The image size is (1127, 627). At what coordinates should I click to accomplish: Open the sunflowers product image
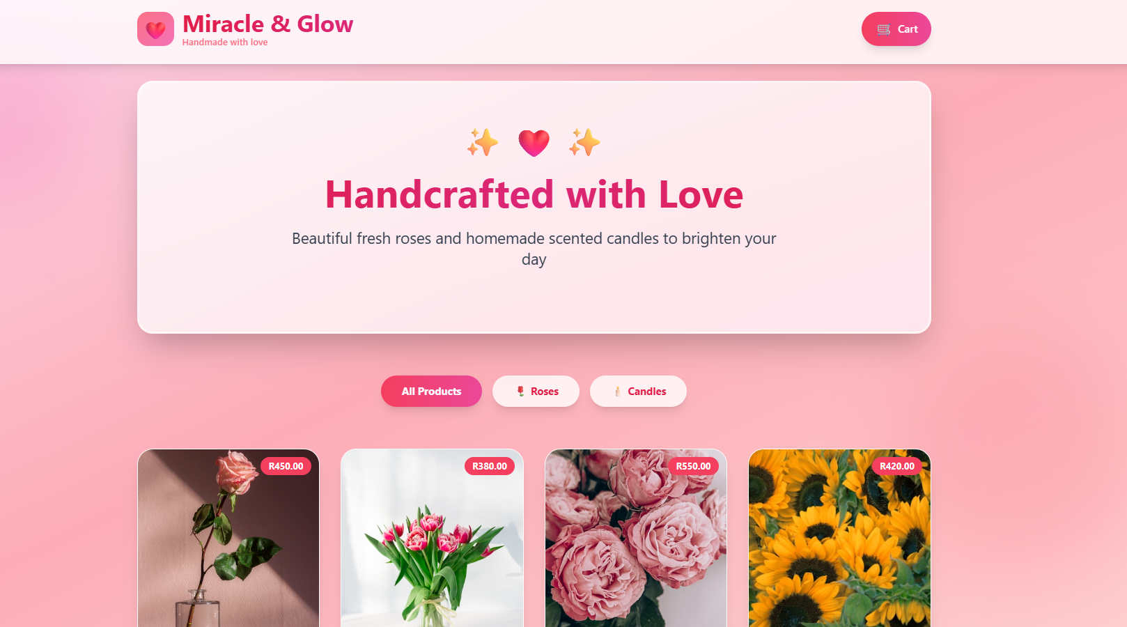[839, 538]
